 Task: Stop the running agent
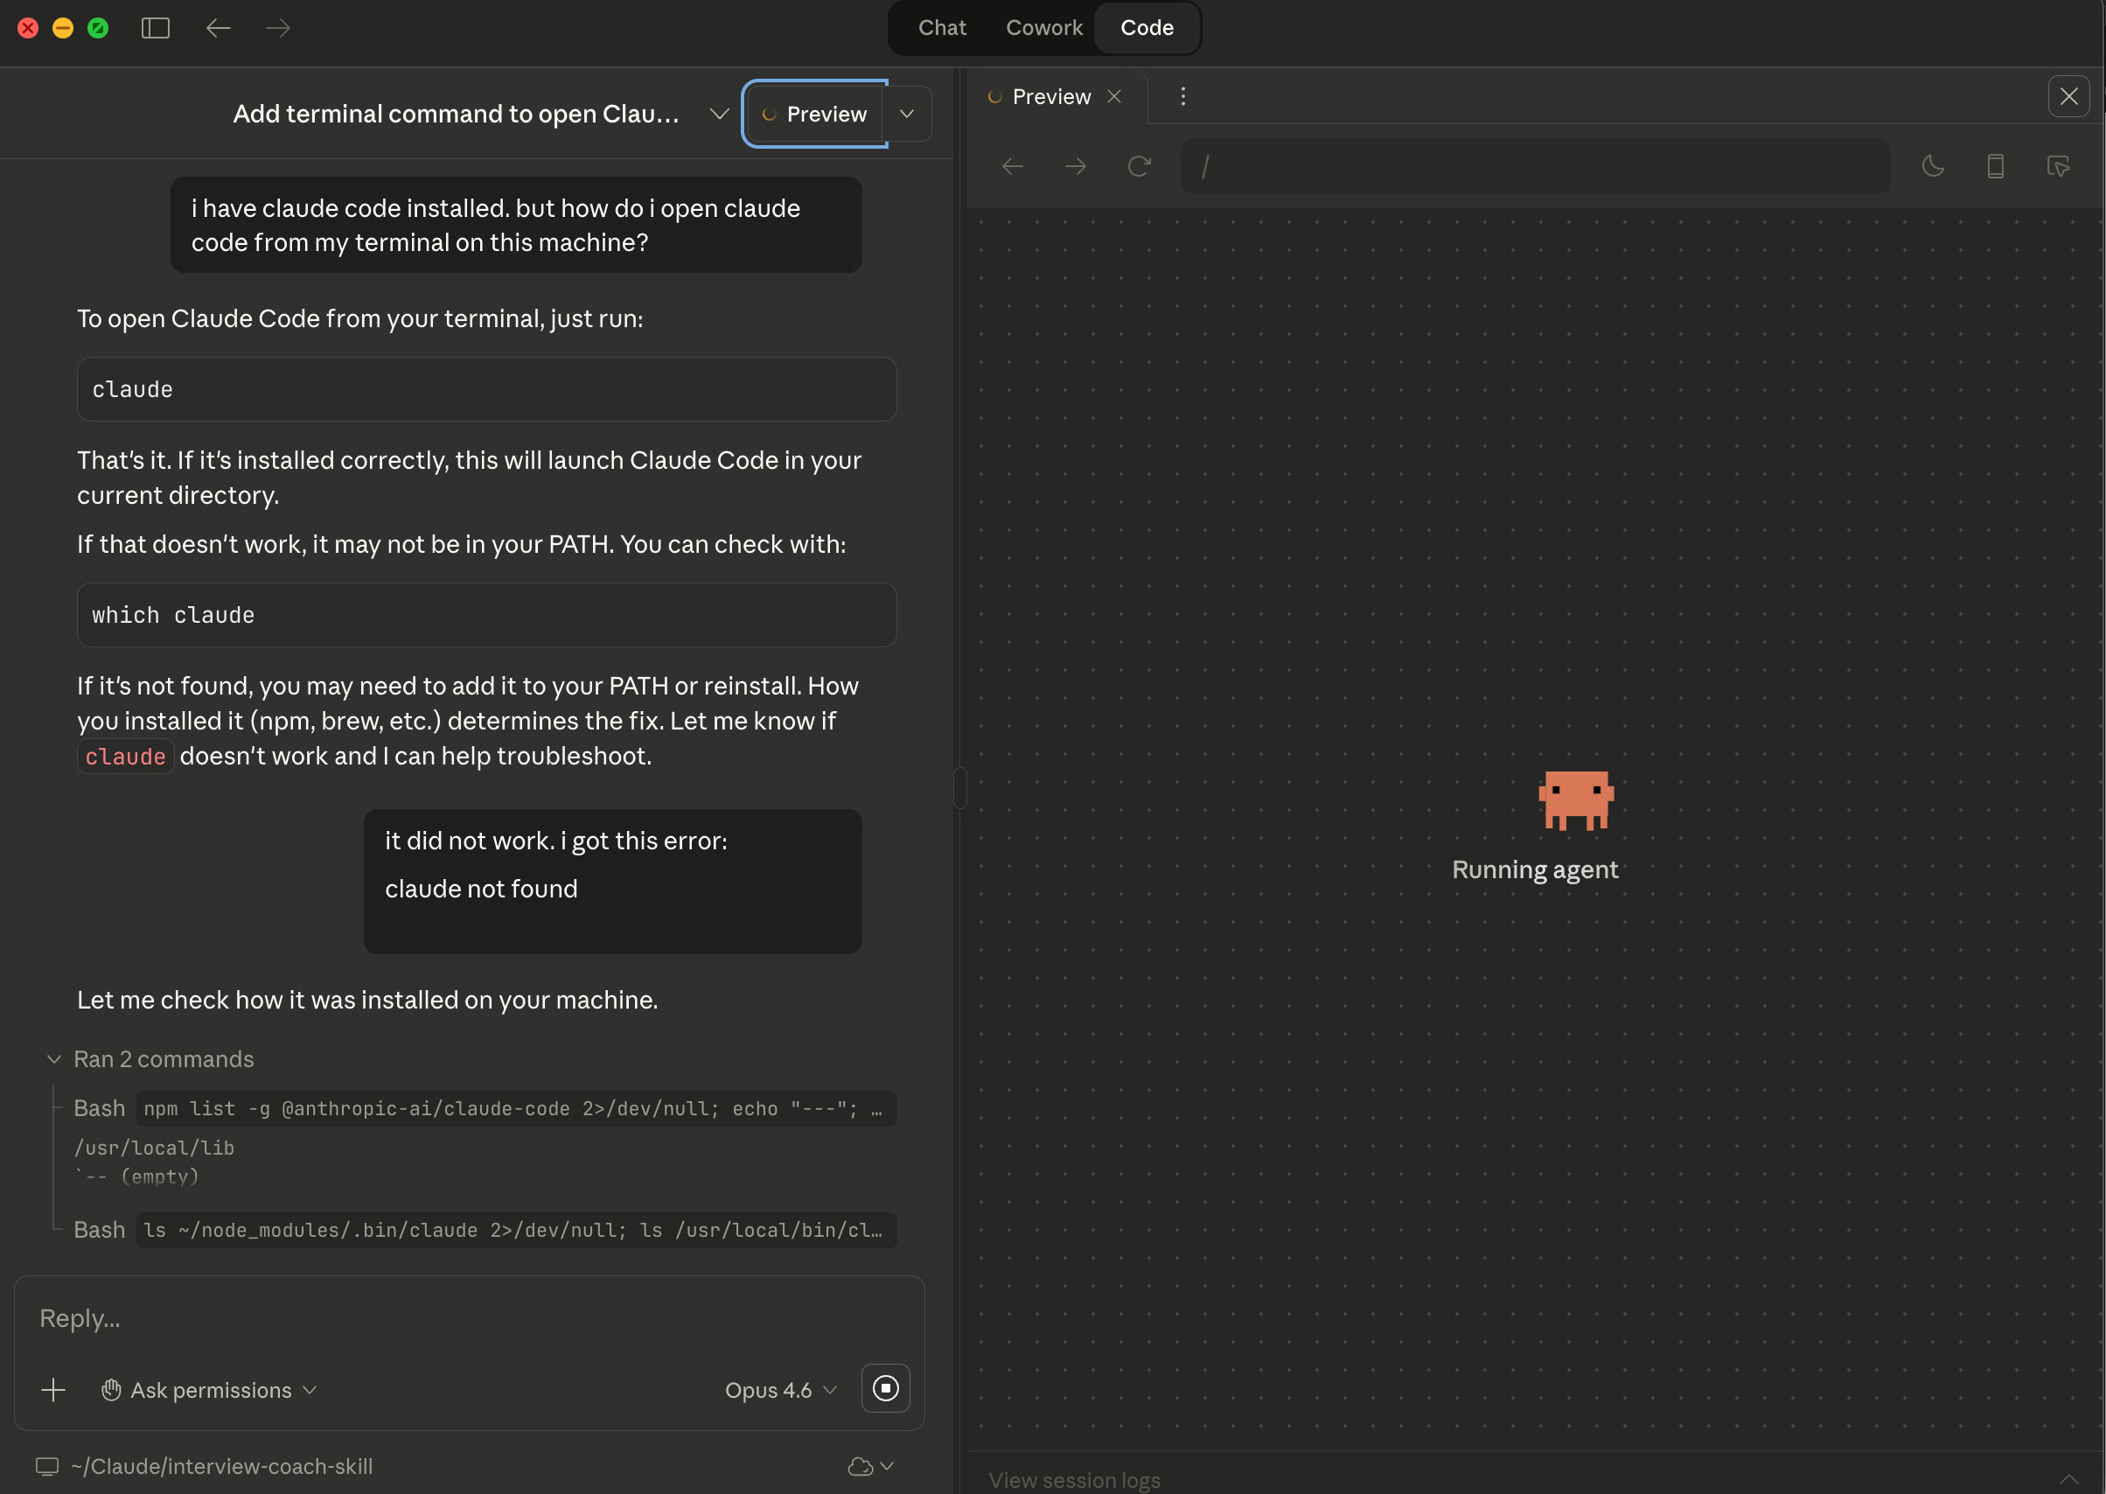[886, 1388]
